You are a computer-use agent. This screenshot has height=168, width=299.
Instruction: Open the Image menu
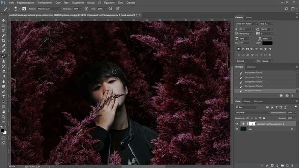pos(45,3)
